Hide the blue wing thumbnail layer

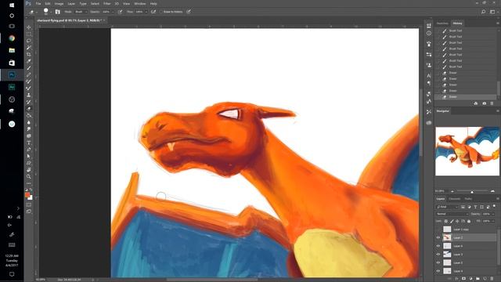click(x=438, y=254)
